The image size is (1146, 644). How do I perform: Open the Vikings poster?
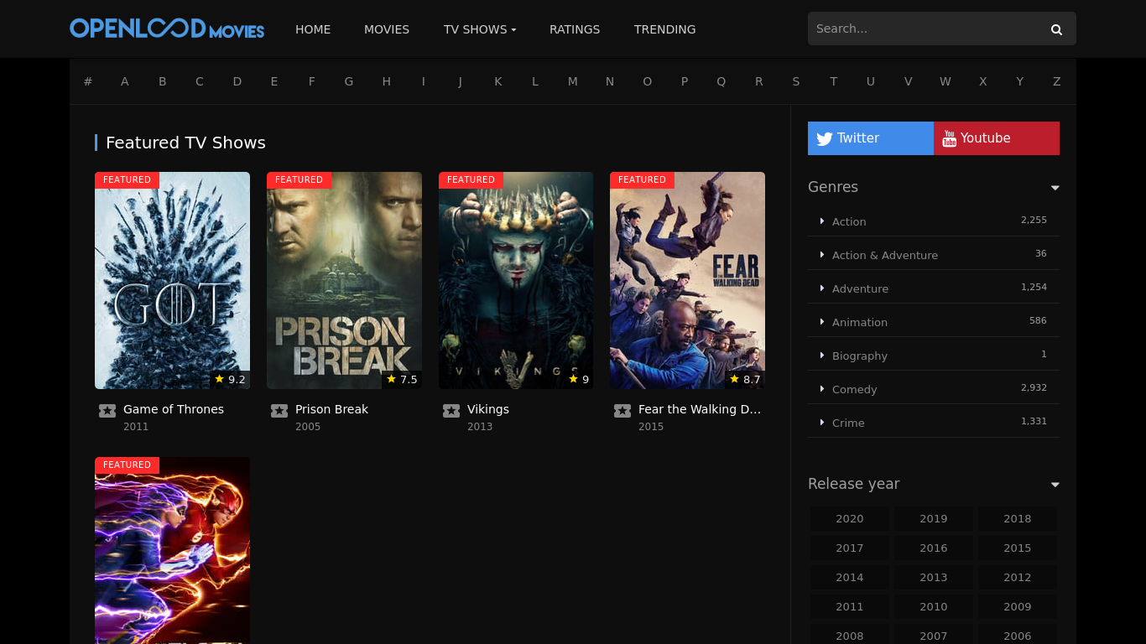click(516, 280)
